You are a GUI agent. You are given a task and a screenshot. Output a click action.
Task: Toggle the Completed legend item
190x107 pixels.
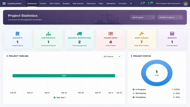pos(139,97)
